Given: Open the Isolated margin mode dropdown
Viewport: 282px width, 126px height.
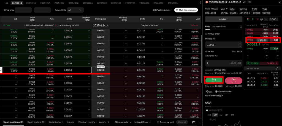Looking at the screenshot, I should (224, 19).
